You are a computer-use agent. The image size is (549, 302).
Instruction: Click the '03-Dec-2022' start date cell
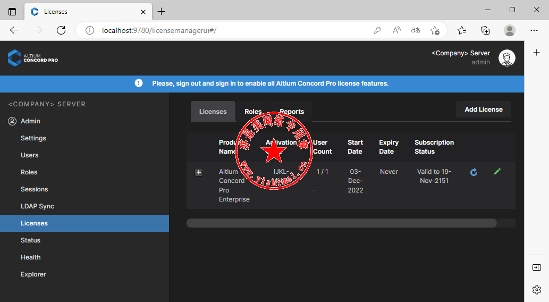point(356,181)
